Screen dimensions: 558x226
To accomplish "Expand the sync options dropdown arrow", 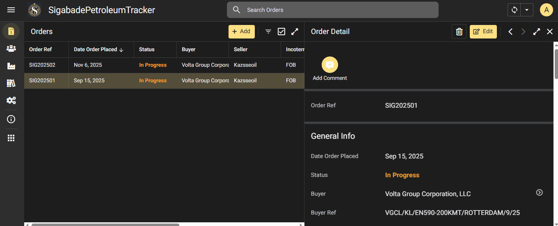I will (526, 10).
